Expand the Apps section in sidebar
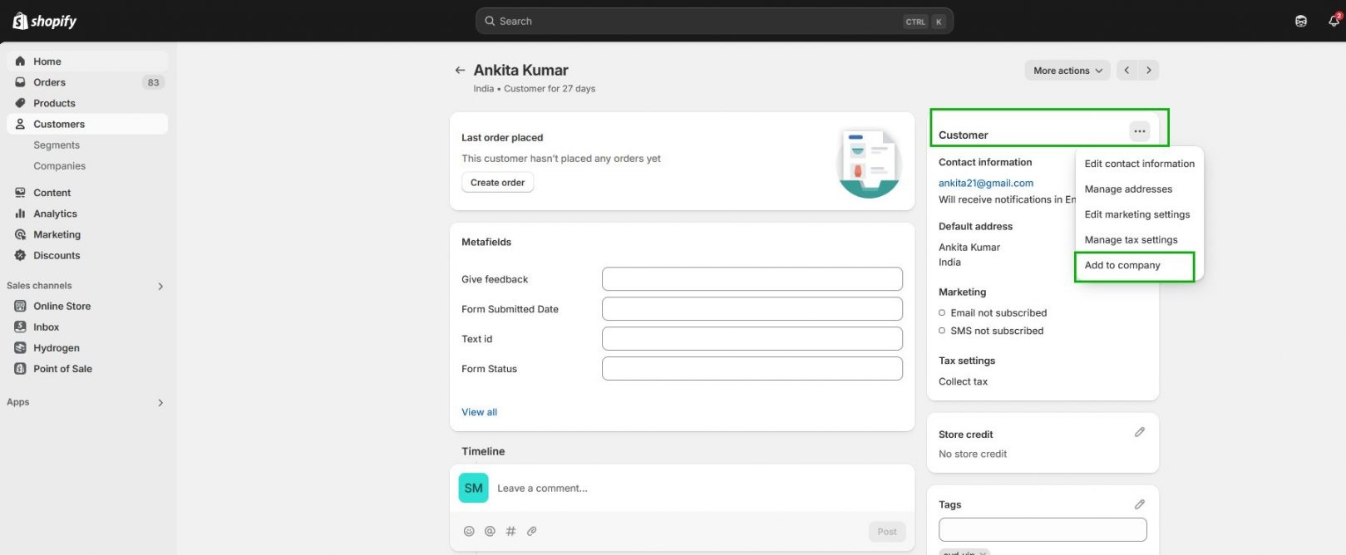The width and height of the screenshot is (1346, 555). tap(160, 403)
